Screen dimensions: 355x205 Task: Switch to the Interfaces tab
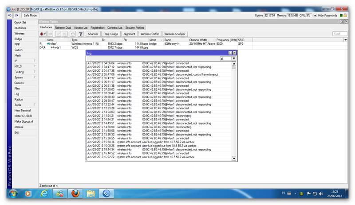pos(46,27)
